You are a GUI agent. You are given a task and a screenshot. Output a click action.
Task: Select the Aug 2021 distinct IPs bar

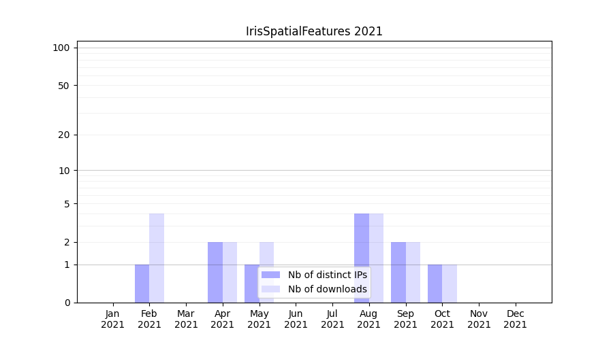tap(362, 258)
